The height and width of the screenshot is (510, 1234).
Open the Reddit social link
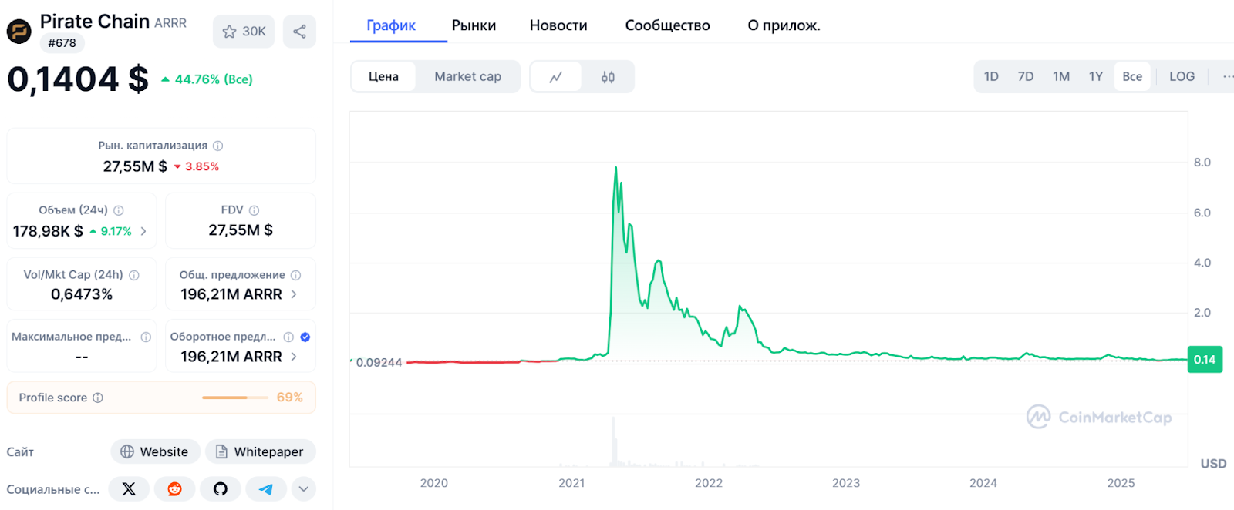pos(174,489)
